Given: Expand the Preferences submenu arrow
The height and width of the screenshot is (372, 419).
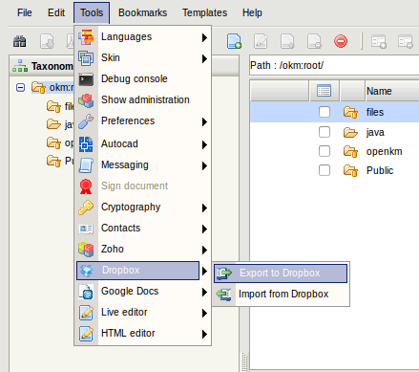Looking at the screenshot, I should point(204,122).
